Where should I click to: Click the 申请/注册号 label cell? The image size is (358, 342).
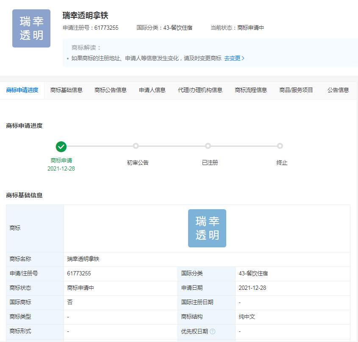point(35,273)
